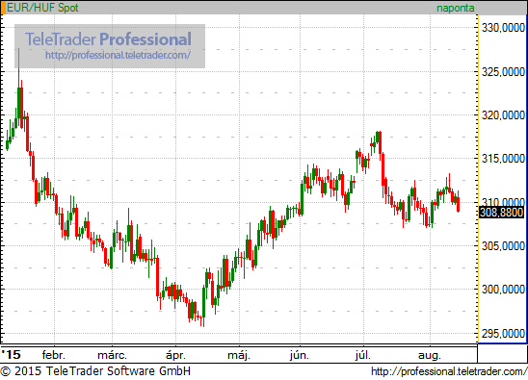Click the 330,0000 price axis label
This screenshot has height=380, width=528.
tap(503, 28)
